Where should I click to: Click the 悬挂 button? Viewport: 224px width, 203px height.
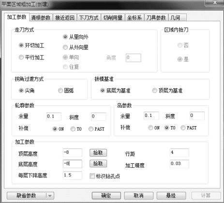coord(171,196)
